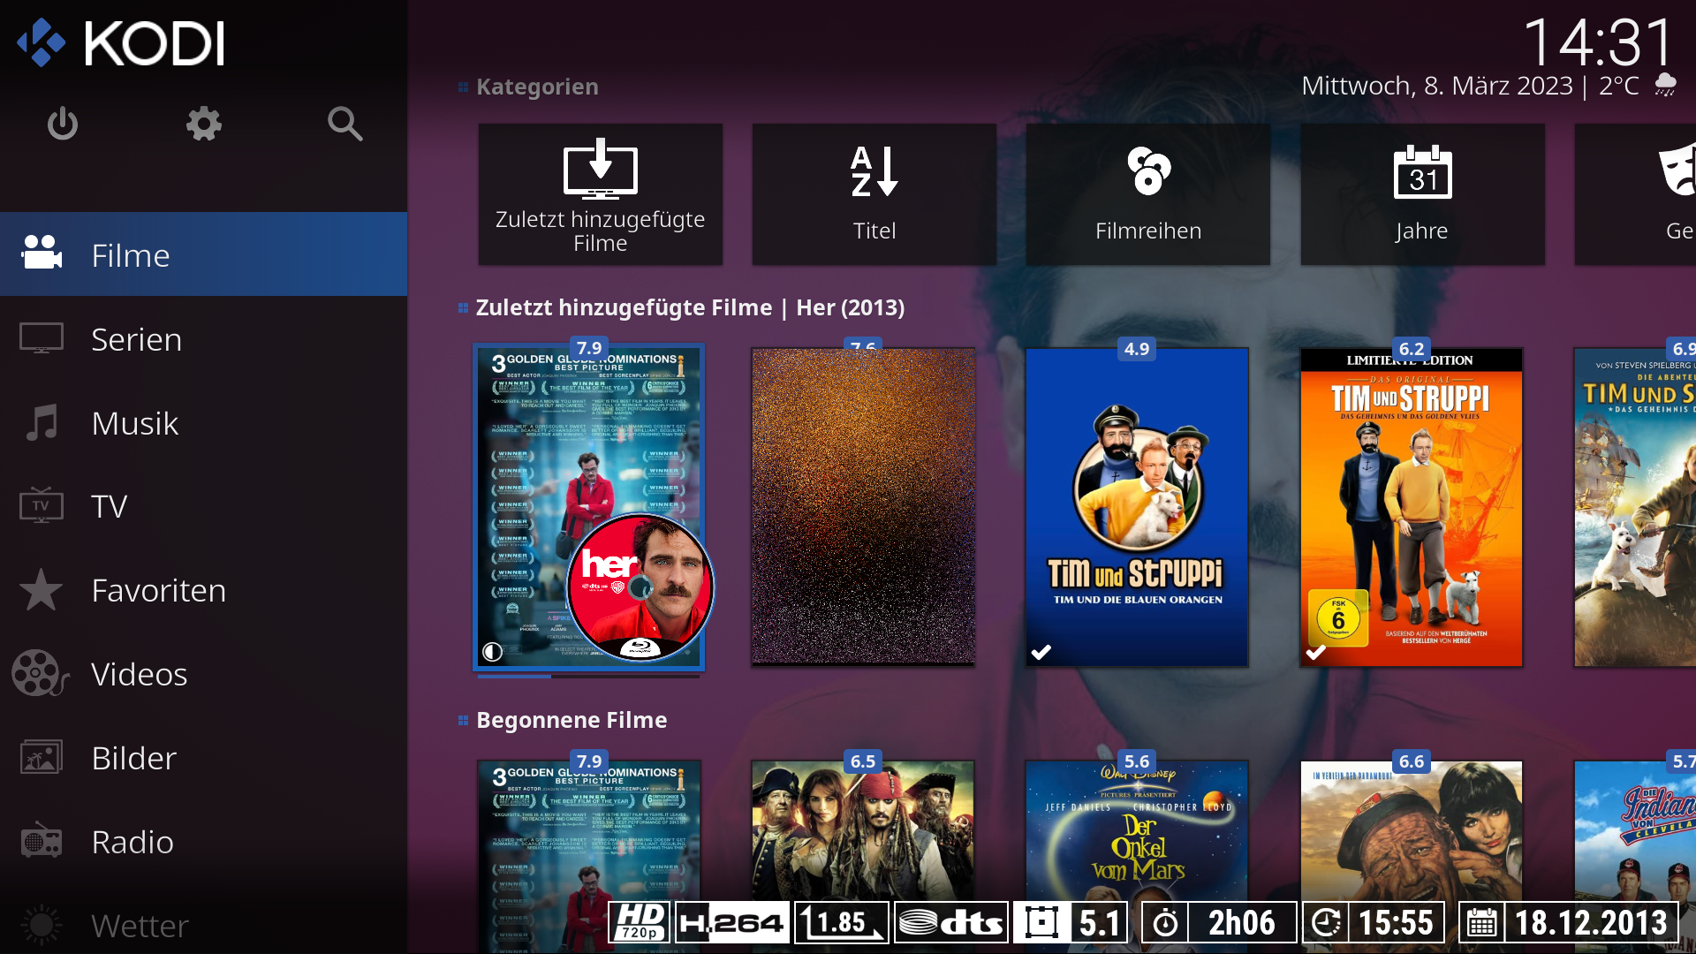Open Der Onkel vom Mars poster

click(x=1137, y=857)
